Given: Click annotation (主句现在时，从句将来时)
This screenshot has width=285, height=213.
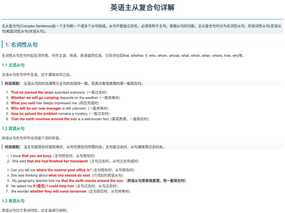Looking at the screenshot, I should pyautogui.click(x=109, y=191).
